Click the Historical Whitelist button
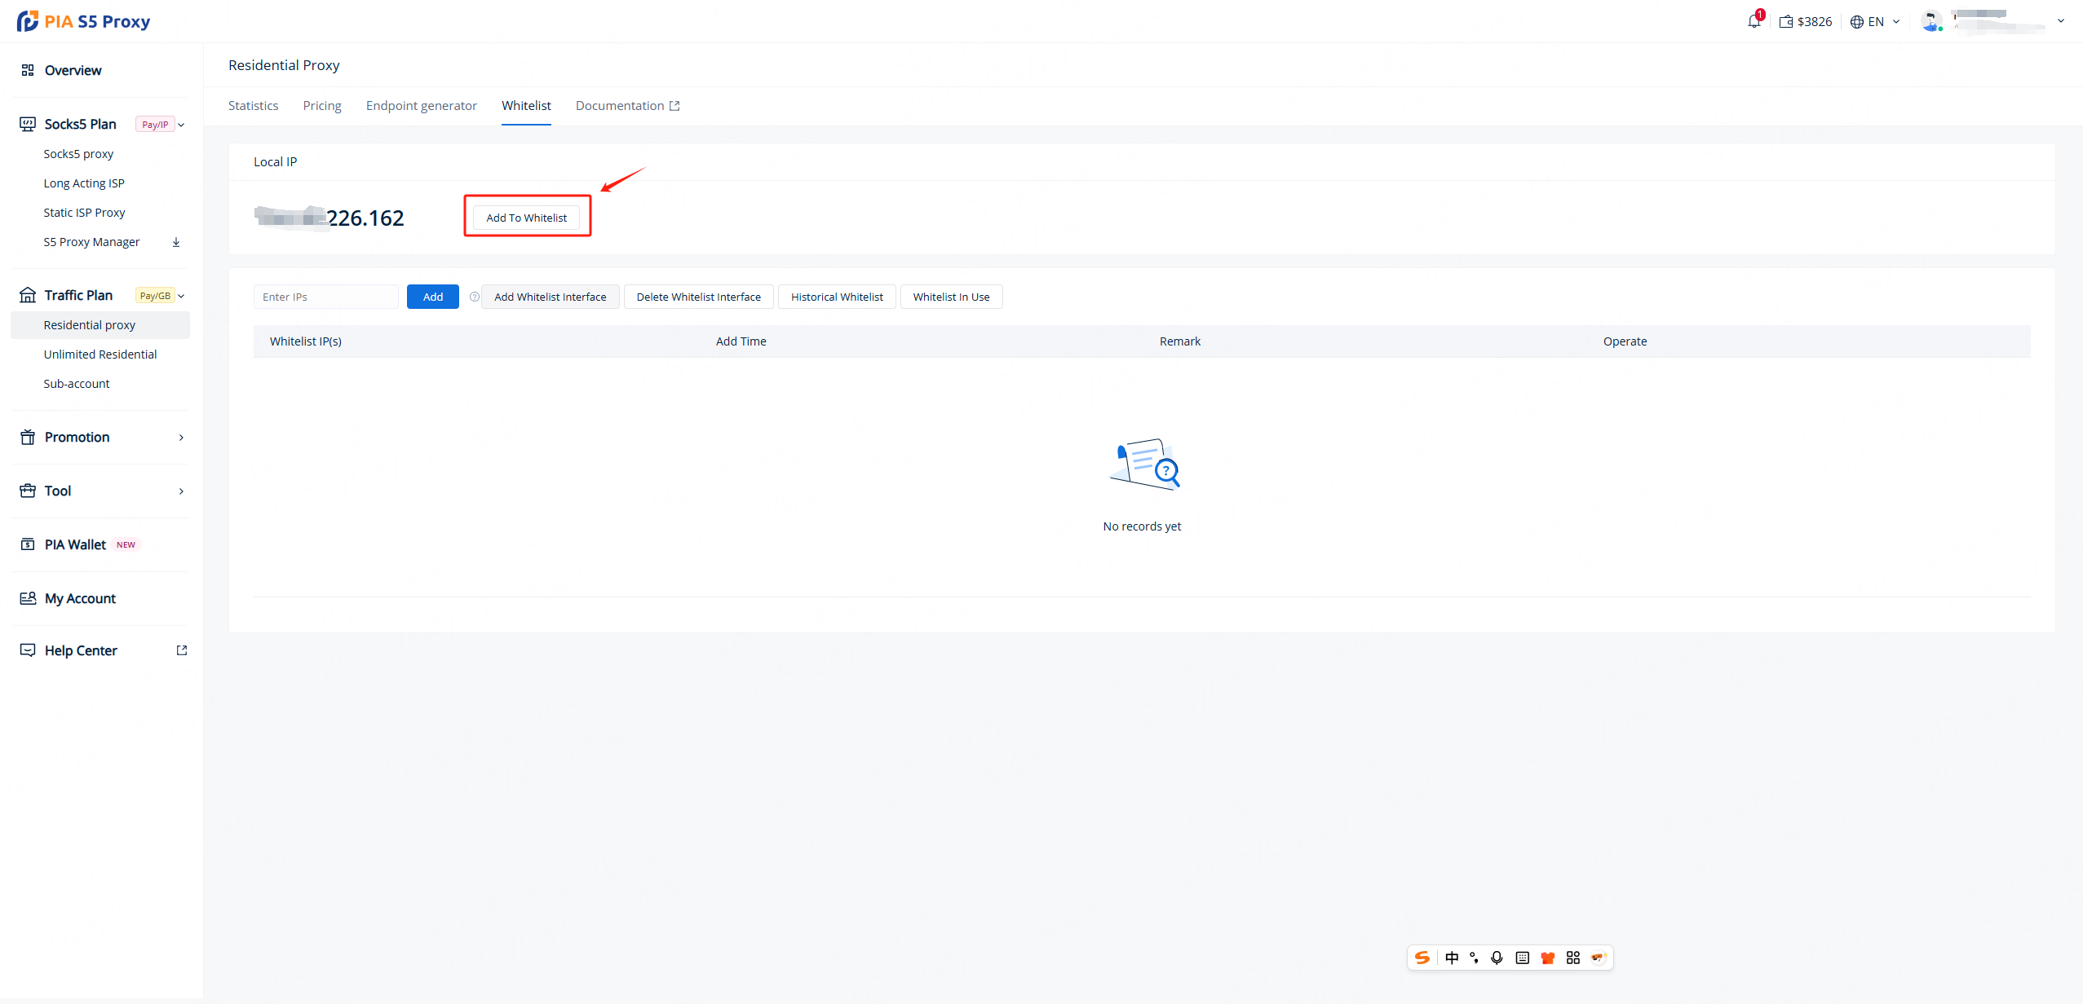The height and width of the screenshot is (1004, 2083). (837, 297)
